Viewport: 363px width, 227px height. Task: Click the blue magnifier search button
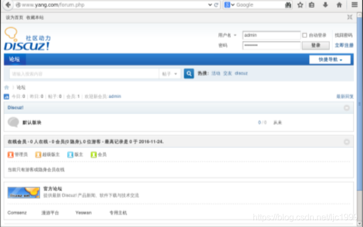[189, 74]
